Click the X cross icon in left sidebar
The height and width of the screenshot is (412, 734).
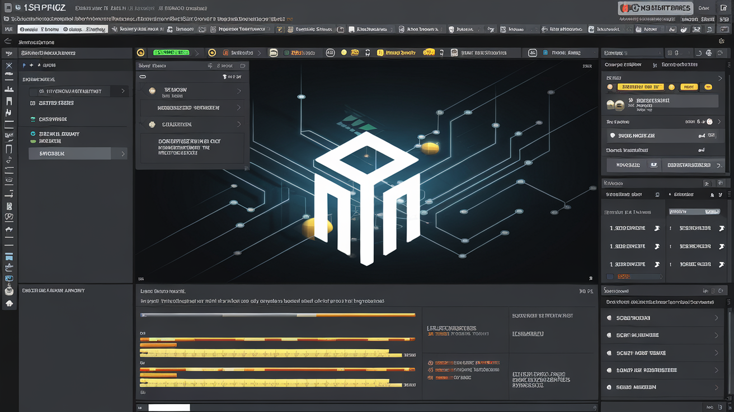point(9,65)
